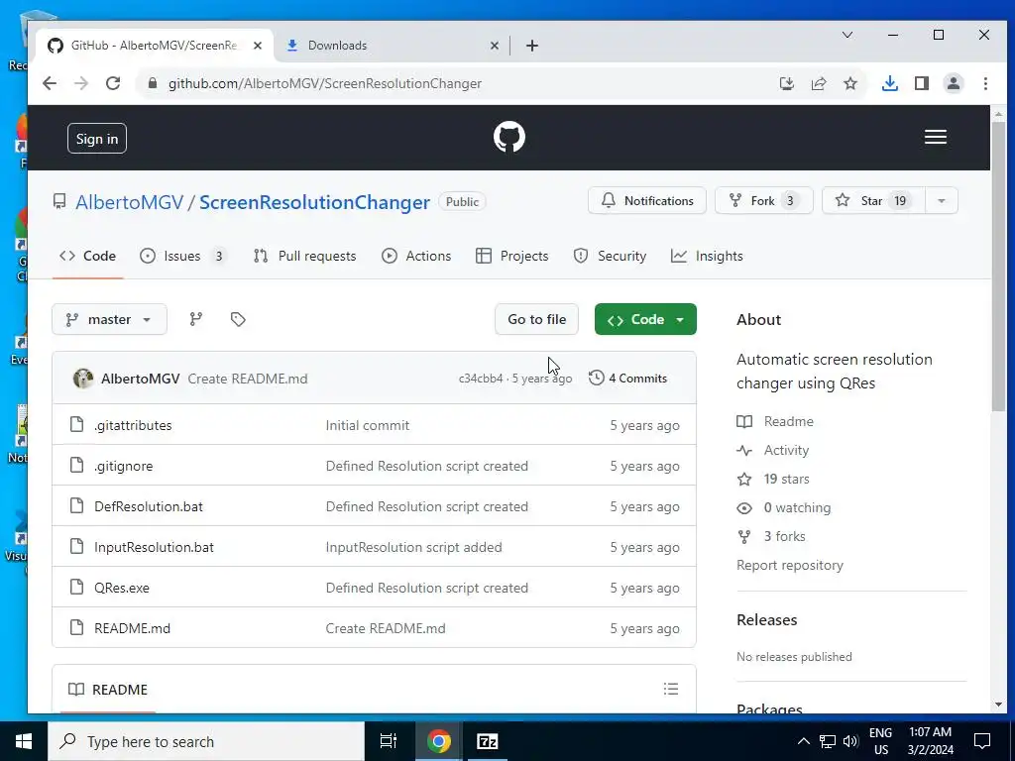This screenshot has height=761, width=1015.
Task: Click the ScreenResolutionChanger repository name link
Action: (314, 202)
